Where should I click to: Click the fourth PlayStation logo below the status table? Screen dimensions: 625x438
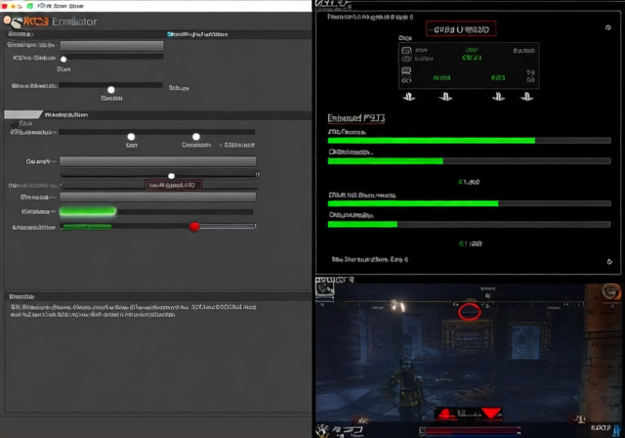click(x=527, y=97)
